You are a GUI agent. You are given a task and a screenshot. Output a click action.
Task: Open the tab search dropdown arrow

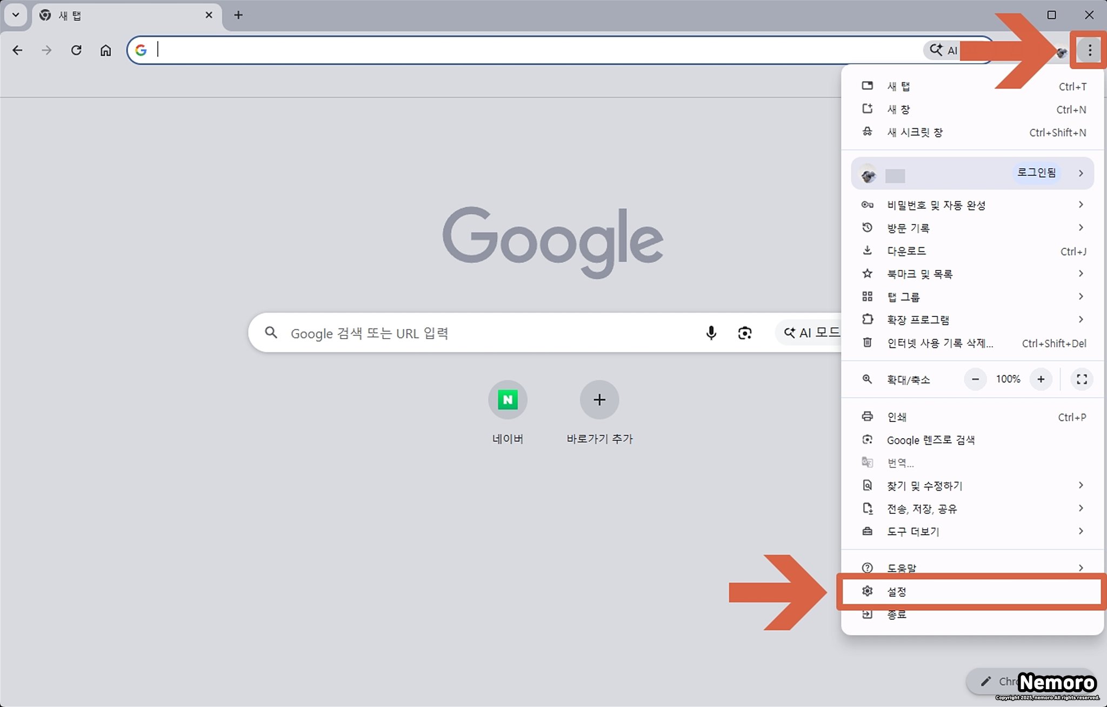click(16, 15)
